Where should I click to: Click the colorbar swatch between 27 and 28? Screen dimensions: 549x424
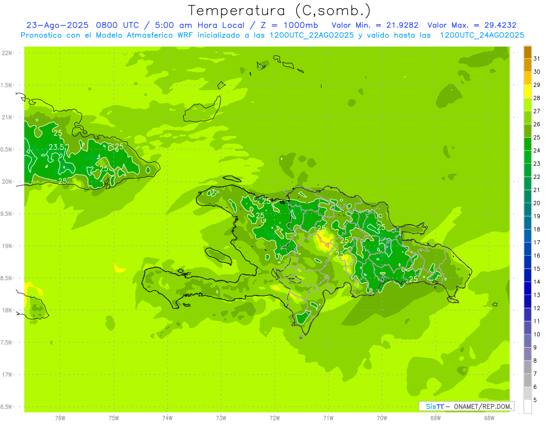527,104
